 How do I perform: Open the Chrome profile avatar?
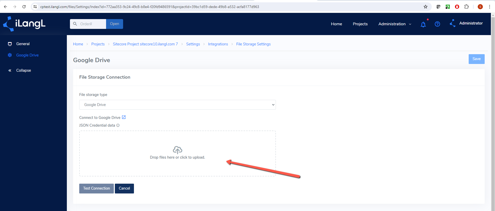point(480,7)
